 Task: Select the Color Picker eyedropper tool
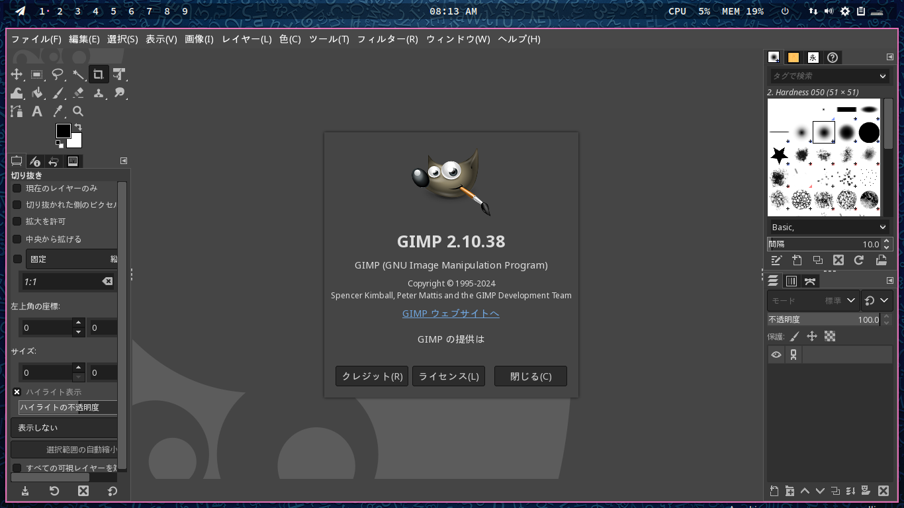pyautogui.click(x=58, y=112)
